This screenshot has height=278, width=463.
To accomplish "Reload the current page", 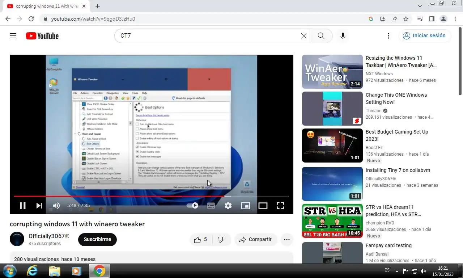I will [31, 19].
